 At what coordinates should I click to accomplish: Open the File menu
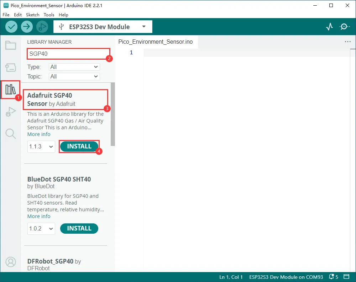pyautogui.click(x=6, y=15)
